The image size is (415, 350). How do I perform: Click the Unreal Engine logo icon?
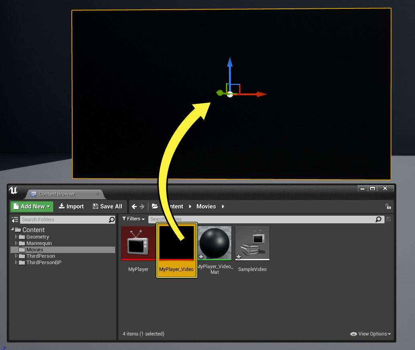13,190
